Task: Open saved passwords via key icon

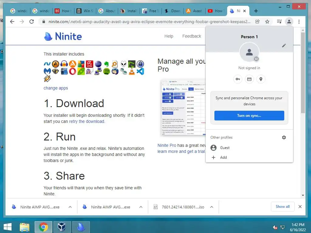Action: [238, 79]
